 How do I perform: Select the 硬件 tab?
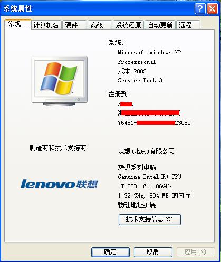74,25
